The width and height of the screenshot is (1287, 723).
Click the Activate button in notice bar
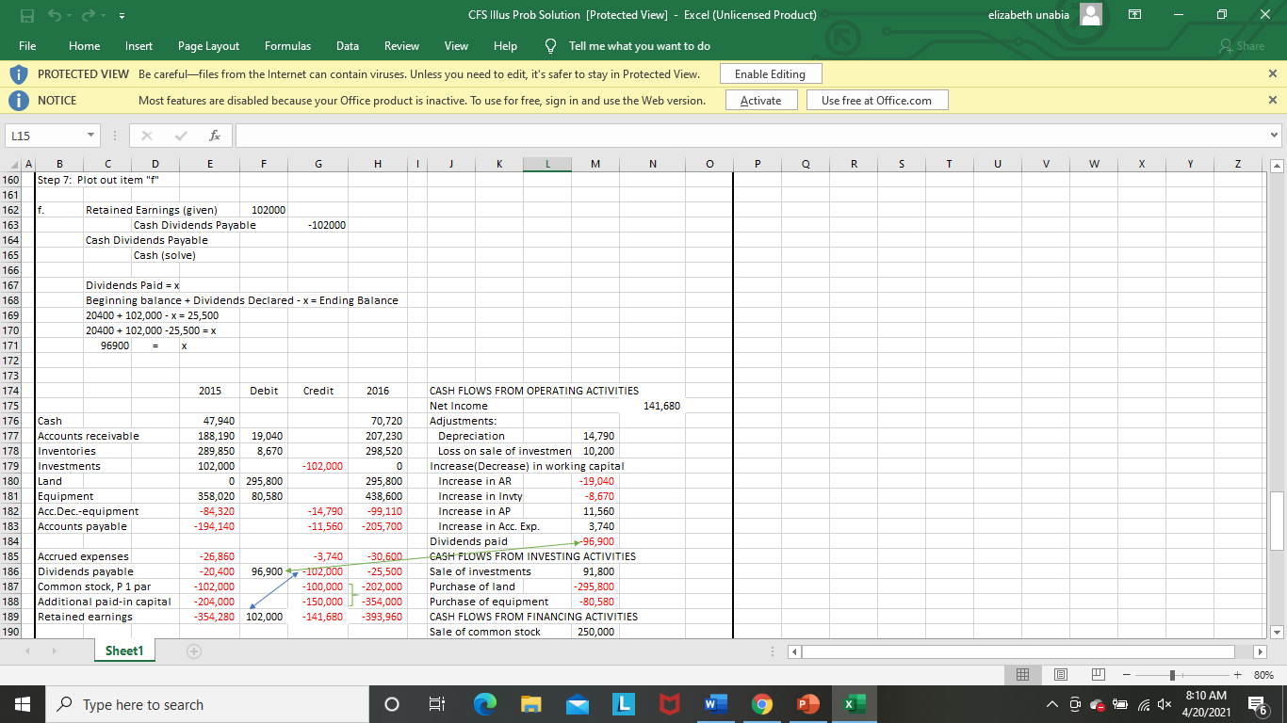tap(761, 99)
